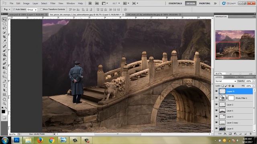
Task: Select the Elliptical Marquee tool
Action: click(x=4, y=24)
